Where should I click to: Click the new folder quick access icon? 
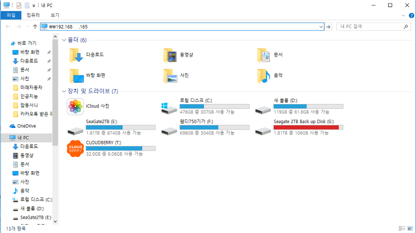pos(27,5)
